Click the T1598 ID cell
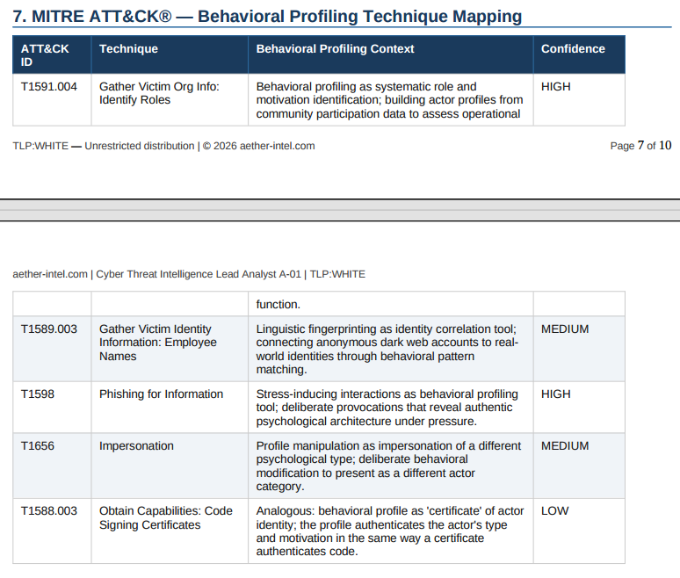680x578 pixels. tap(52, 408)
